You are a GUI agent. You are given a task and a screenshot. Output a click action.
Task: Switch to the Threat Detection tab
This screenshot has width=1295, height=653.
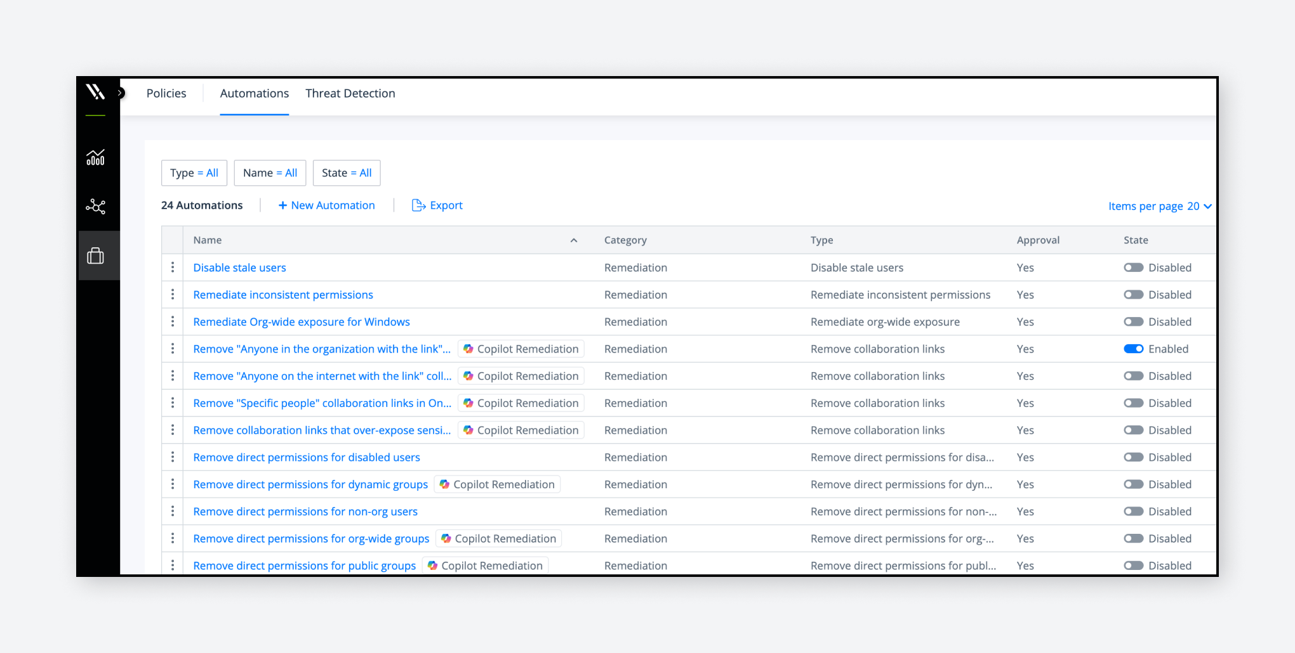[x=350, y=93]
